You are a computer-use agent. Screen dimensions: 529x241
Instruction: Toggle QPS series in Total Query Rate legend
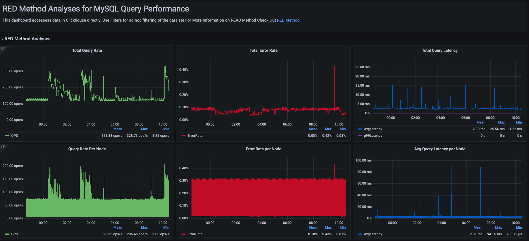click(14, 136)
